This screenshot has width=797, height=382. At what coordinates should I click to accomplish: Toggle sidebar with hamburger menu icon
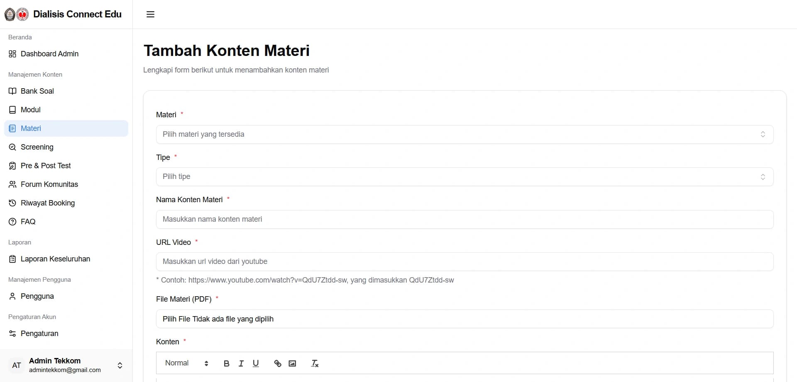(x=150, y=15)
